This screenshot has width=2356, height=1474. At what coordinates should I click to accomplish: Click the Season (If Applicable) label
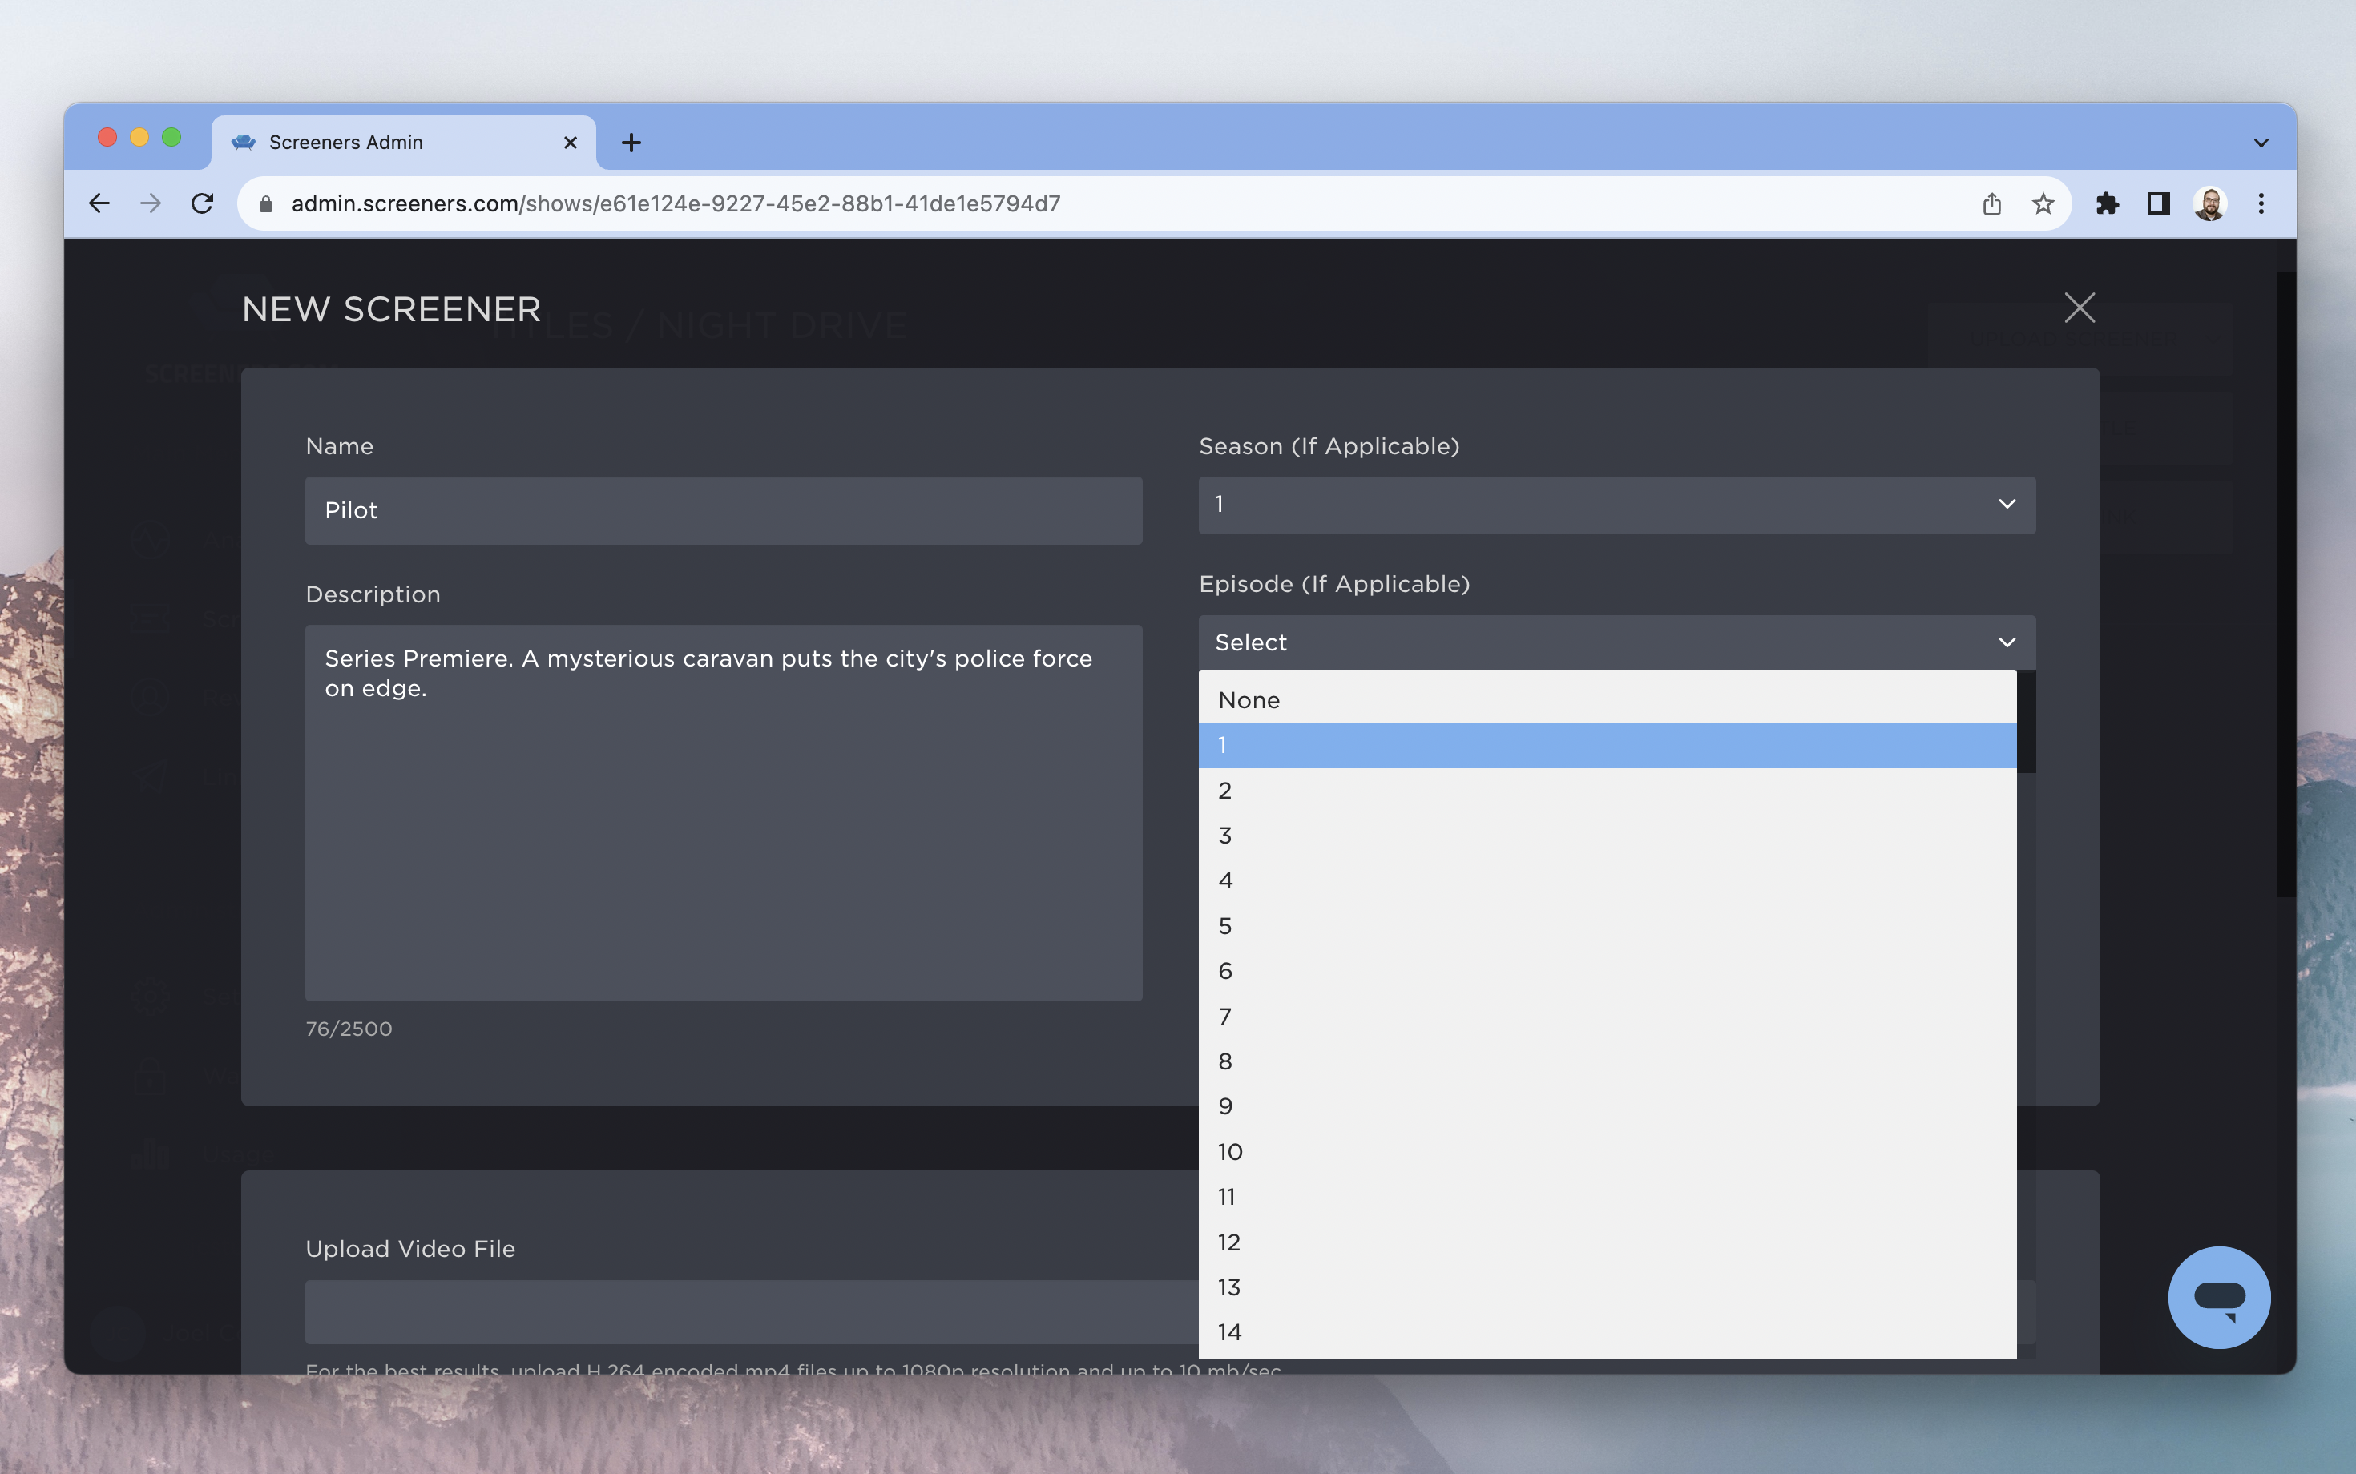pyautogui.click(x=1329, y=446)
